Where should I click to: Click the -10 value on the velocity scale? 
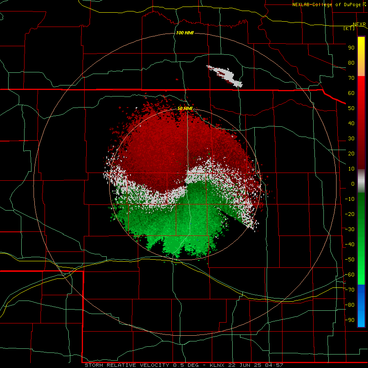click(x=350, y=199)
